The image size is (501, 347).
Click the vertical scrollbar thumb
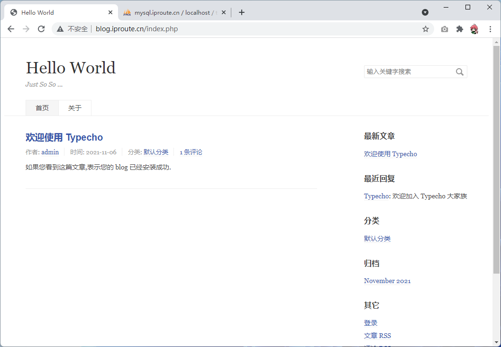496,160
